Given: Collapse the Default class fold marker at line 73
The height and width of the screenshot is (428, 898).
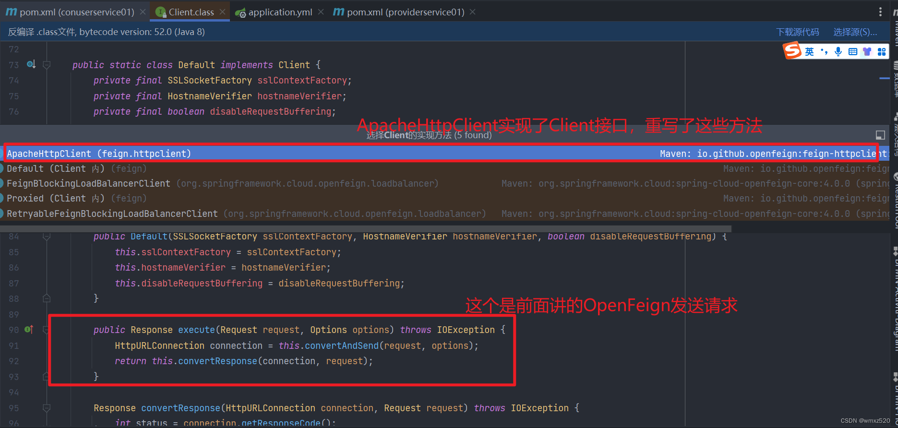Looking at the screenshot, I should [x=47, y=64].
